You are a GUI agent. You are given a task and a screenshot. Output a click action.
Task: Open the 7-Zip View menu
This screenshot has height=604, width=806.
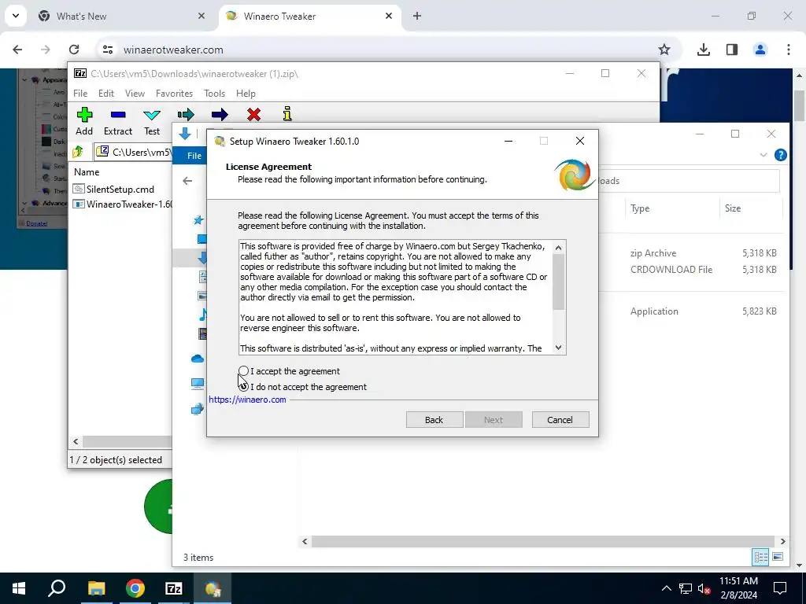tap(135, 94)
